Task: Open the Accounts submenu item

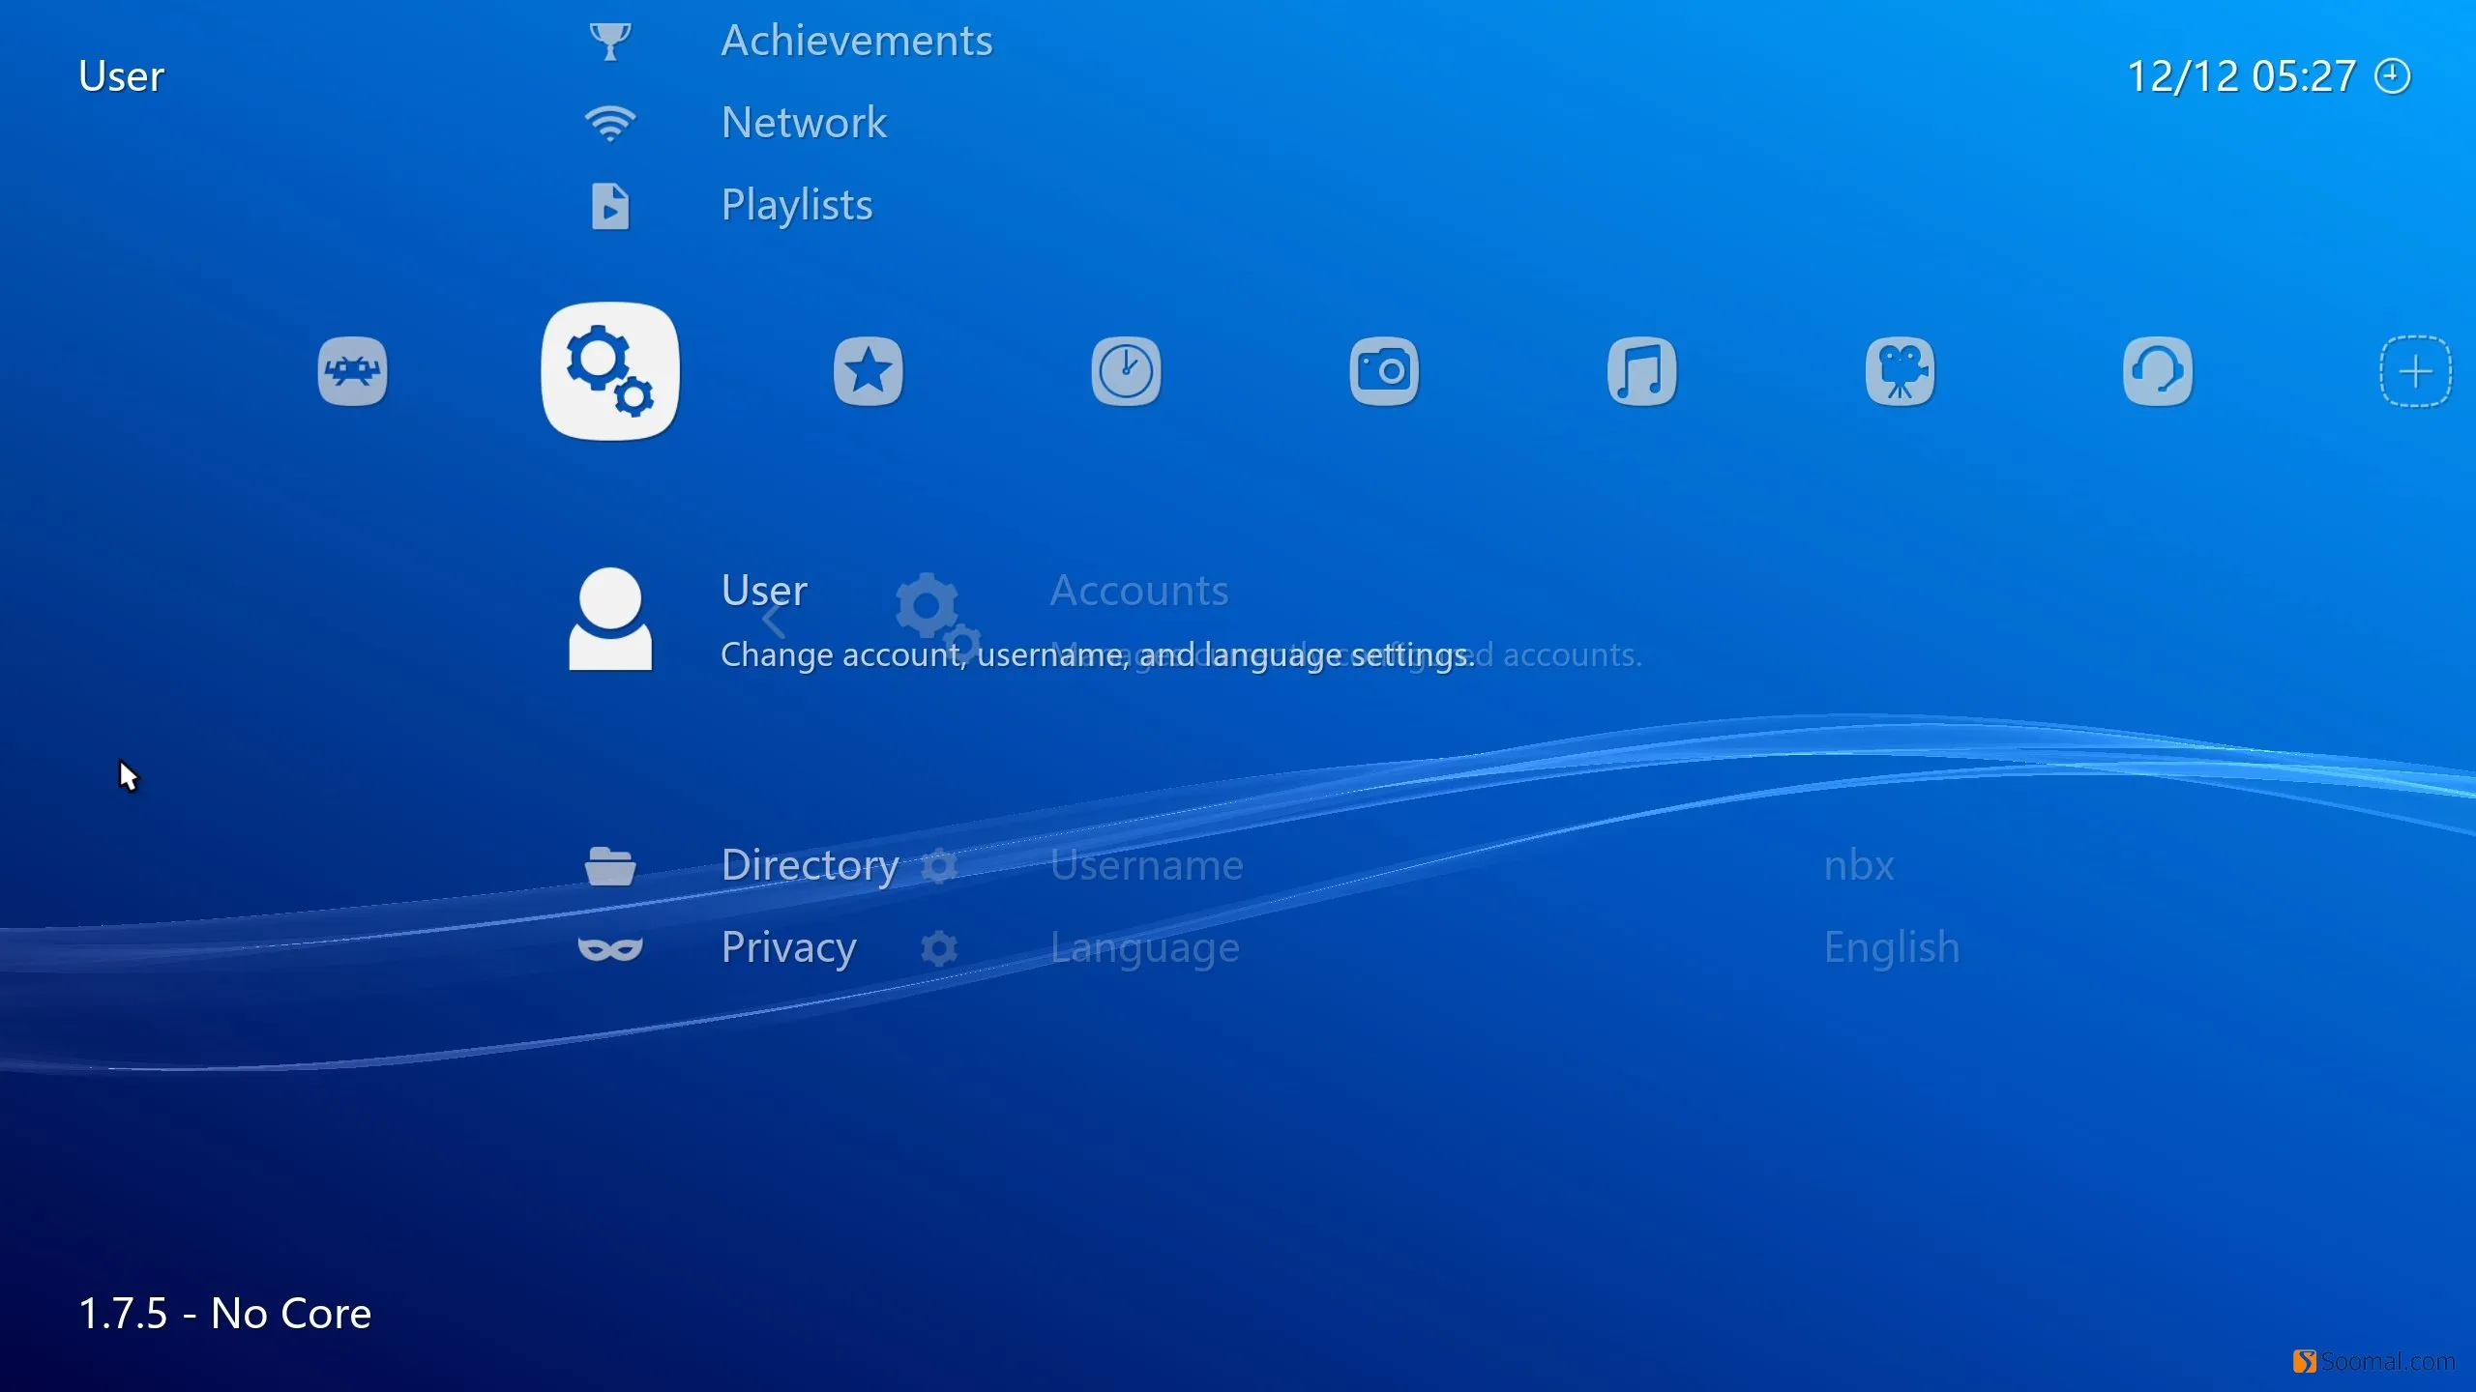Action: (x=1139, y=590)
